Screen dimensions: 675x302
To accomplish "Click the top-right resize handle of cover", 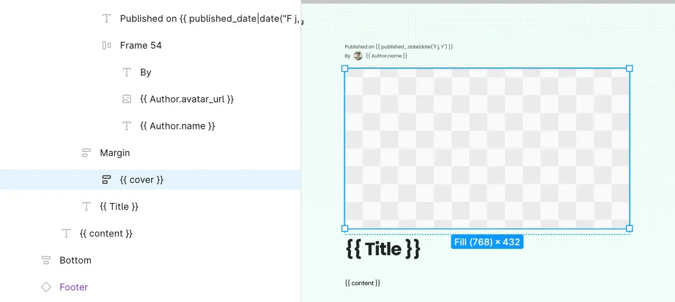I will tap(629, 68).
